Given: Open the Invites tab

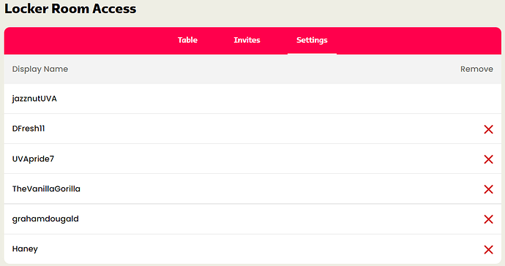Looking at the screenshot, I should (x=247, y=40).
